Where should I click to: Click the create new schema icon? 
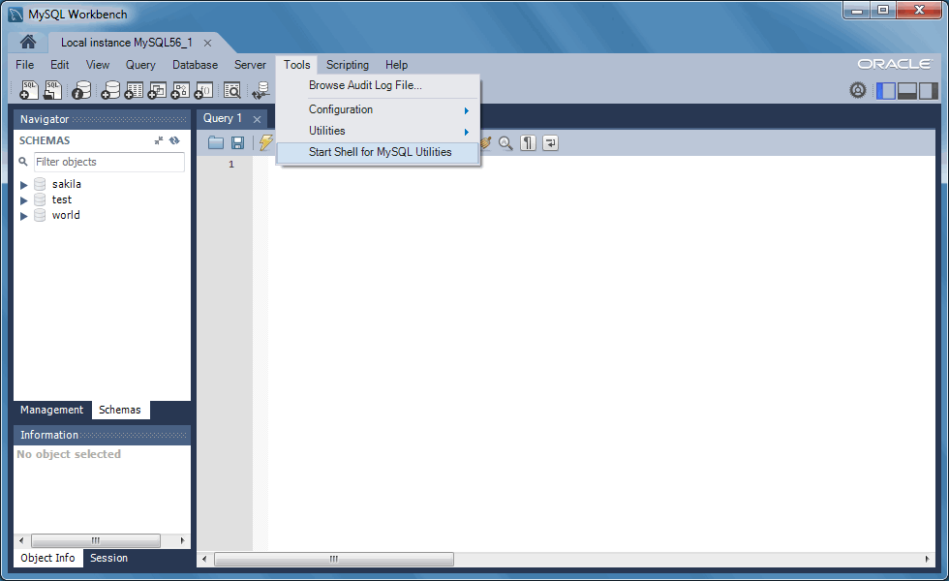(x=110, y=90)
